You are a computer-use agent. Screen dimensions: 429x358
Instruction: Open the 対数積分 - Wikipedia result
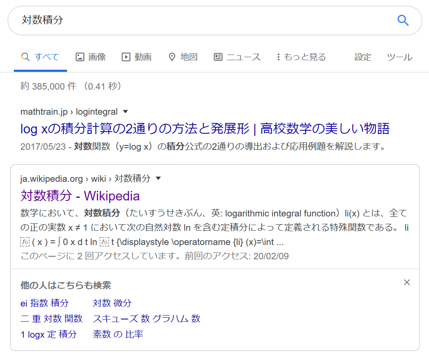(79, 196)
